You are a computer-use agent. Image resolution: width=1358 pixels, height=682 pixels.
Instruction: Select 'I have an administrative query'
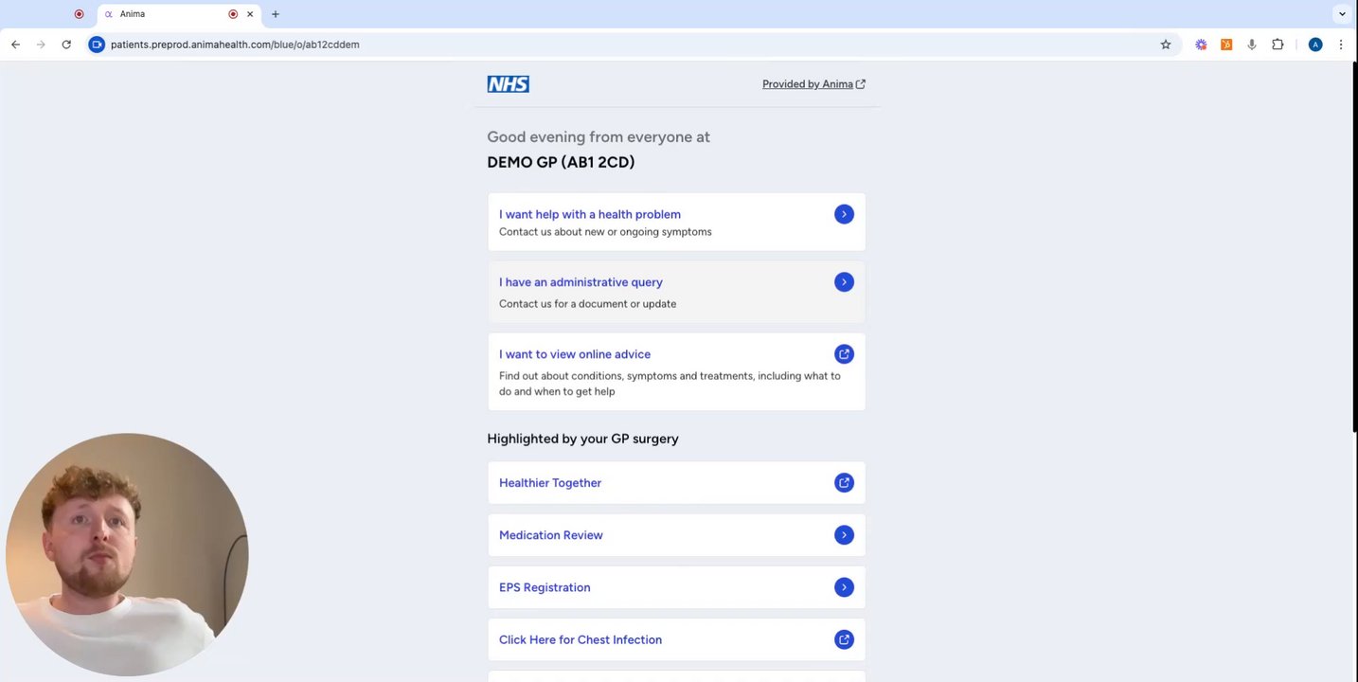coord(581,282)
